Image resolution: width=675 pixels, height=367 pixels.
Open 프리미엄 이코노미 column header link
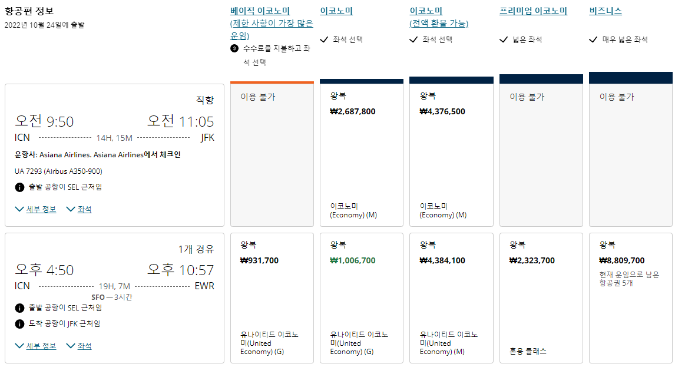point(533,11)
